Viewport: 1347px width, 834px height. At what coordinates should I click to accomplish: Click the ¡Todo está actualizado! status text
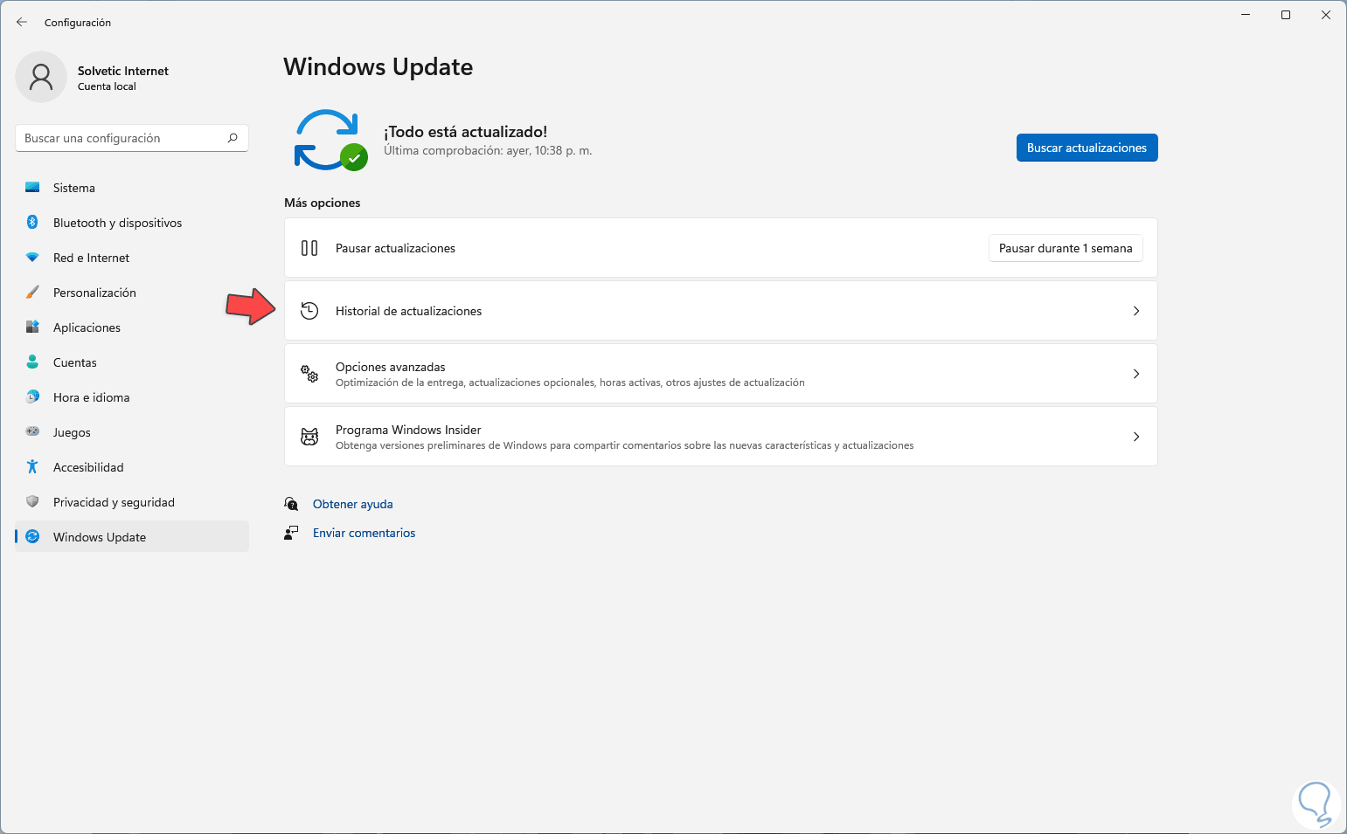(466, 132)
